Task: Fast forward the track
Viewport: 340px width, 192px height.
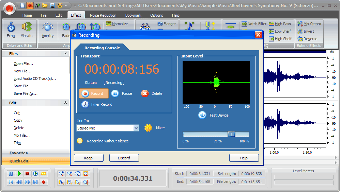Action: click(x=27, y=182)
